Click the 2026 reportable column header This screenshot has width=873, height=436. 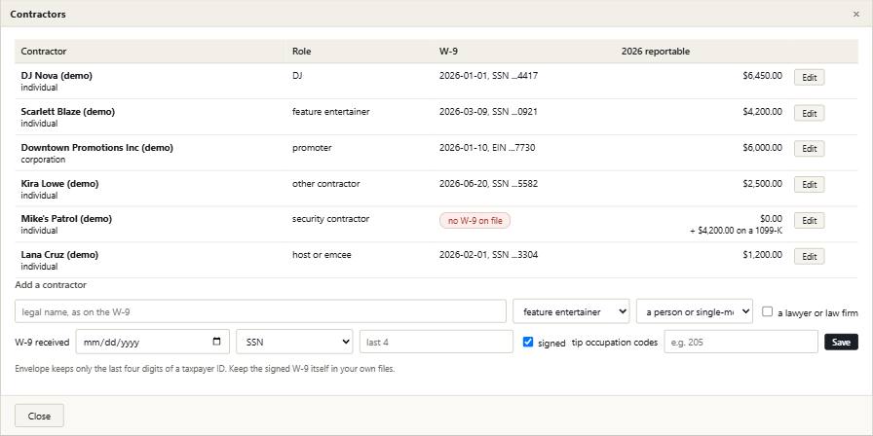pos(656,52)
